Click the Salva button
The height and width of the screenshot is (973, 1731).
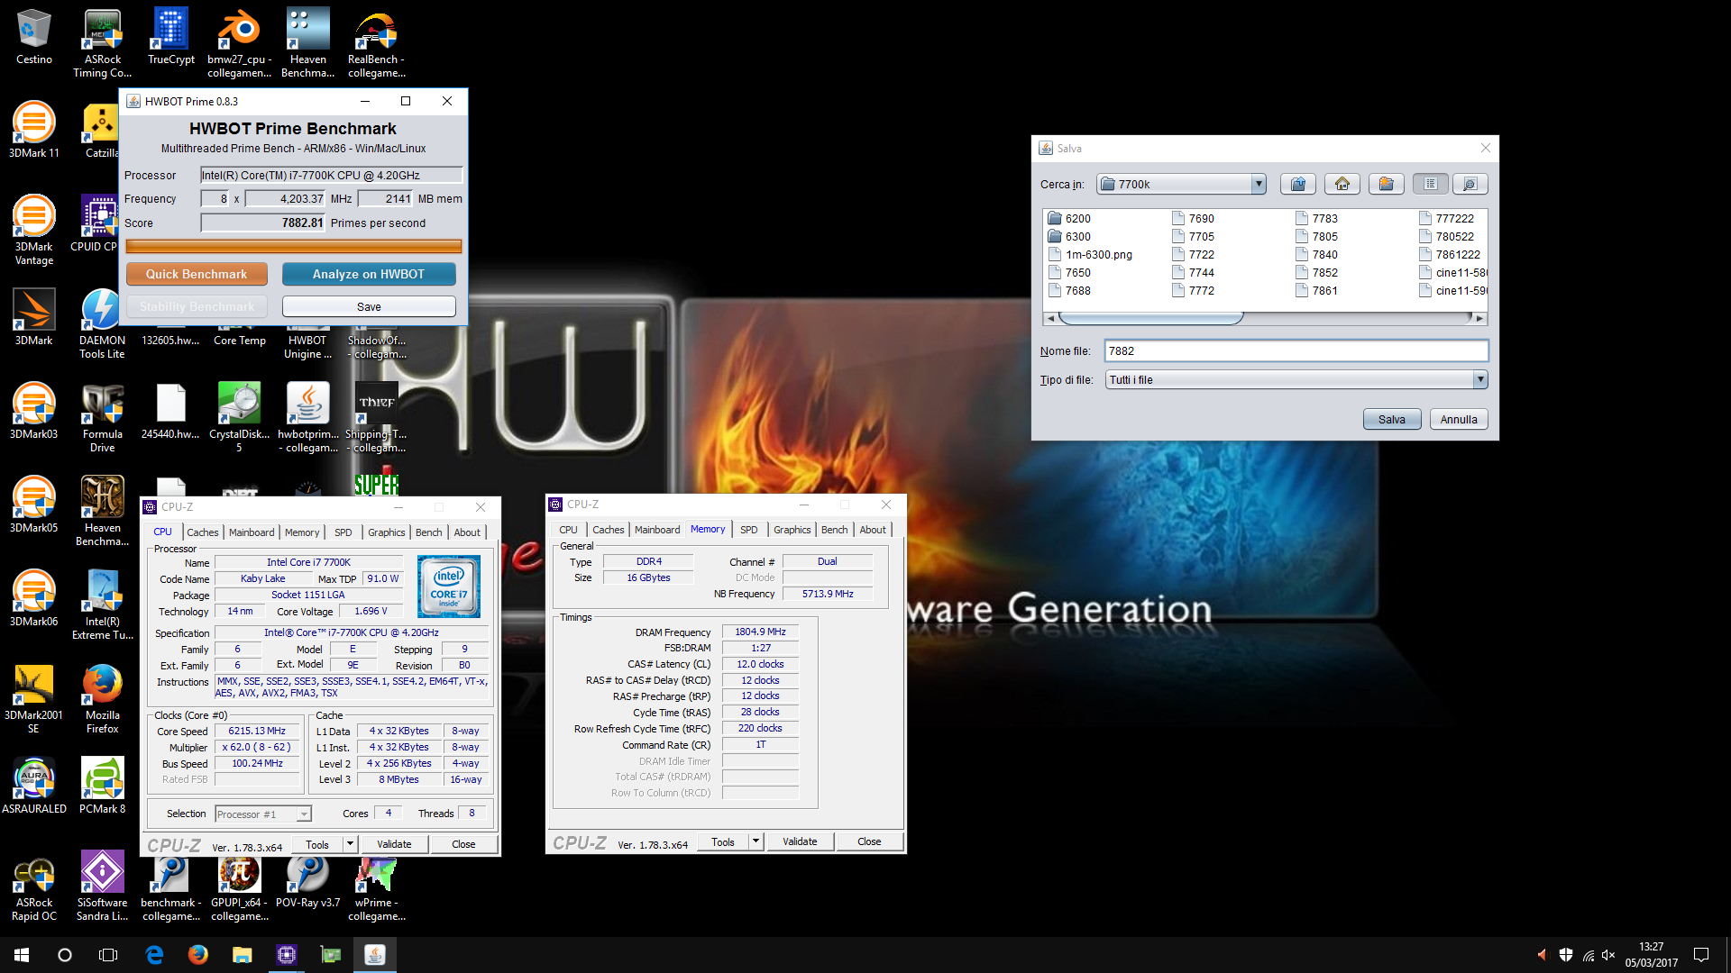1391,419
